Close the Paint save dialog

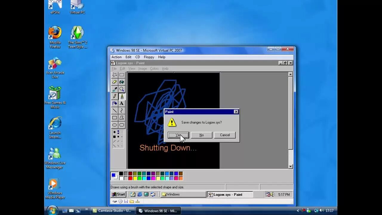[236, 112]
